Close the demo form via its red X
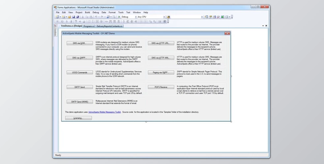 point(227,33)
